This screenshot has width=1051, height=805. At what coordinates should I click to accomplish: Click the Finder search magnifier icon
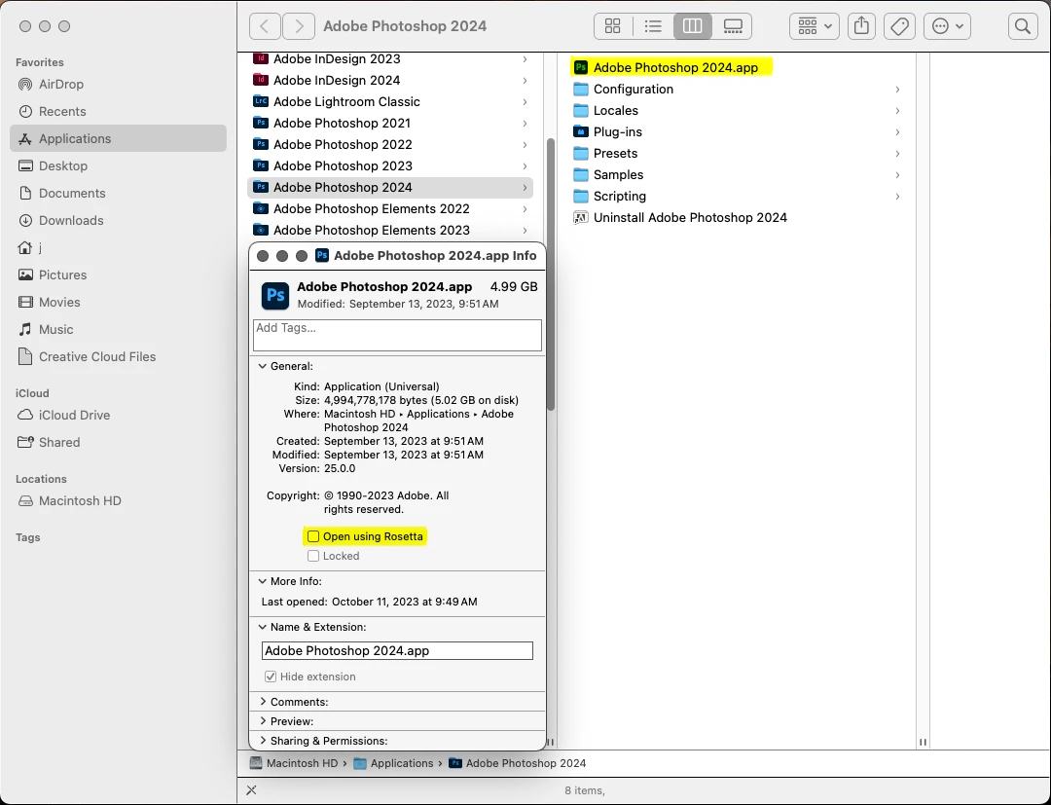click(1023, 26)
